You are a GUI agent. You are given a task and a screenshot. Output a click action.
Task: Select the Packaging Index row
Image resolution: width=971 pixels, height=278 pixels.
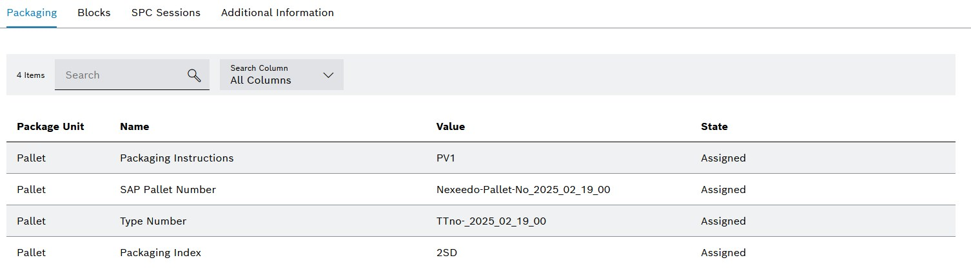coord(481,252)
